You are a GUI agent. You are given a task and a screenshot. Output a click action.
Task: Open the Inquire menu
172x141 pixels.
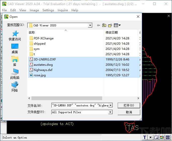(63, 10)
